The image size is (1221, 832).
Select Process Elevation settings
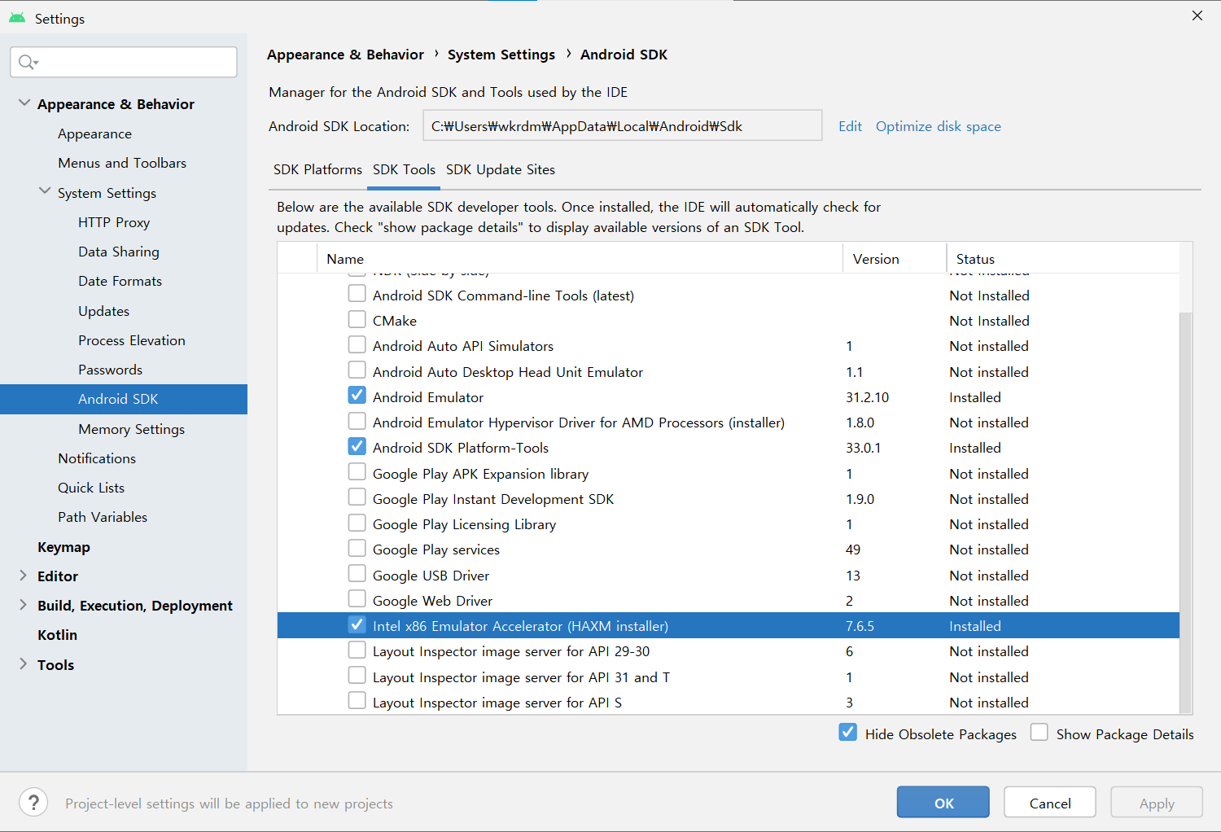[x=132, y=340]
